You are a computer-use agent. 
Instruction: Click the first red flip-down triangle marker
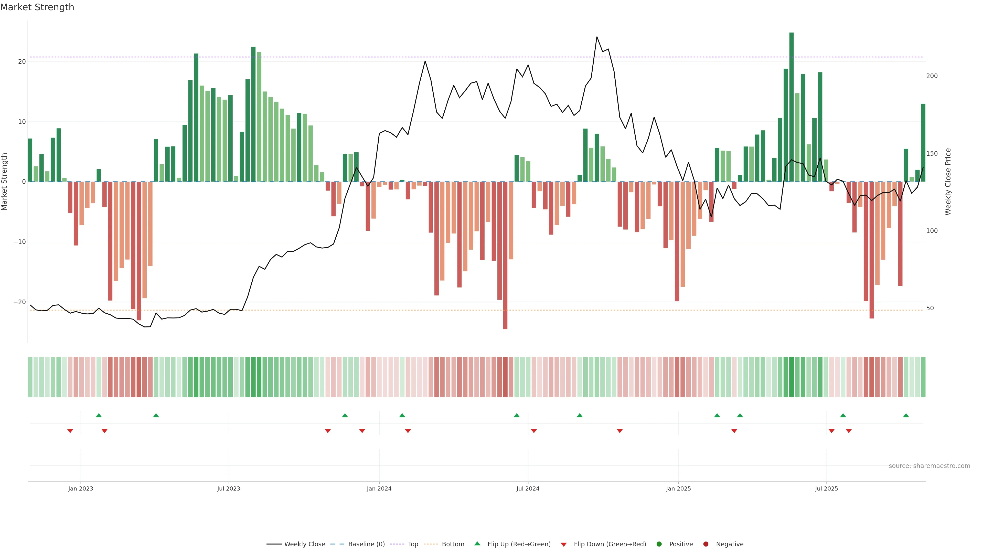tap(70, 431)
